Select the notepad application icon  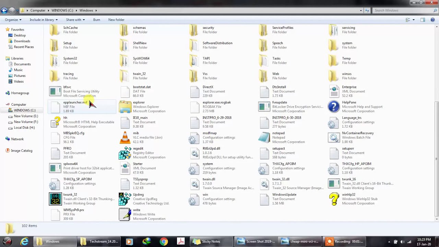pos(264,138)
